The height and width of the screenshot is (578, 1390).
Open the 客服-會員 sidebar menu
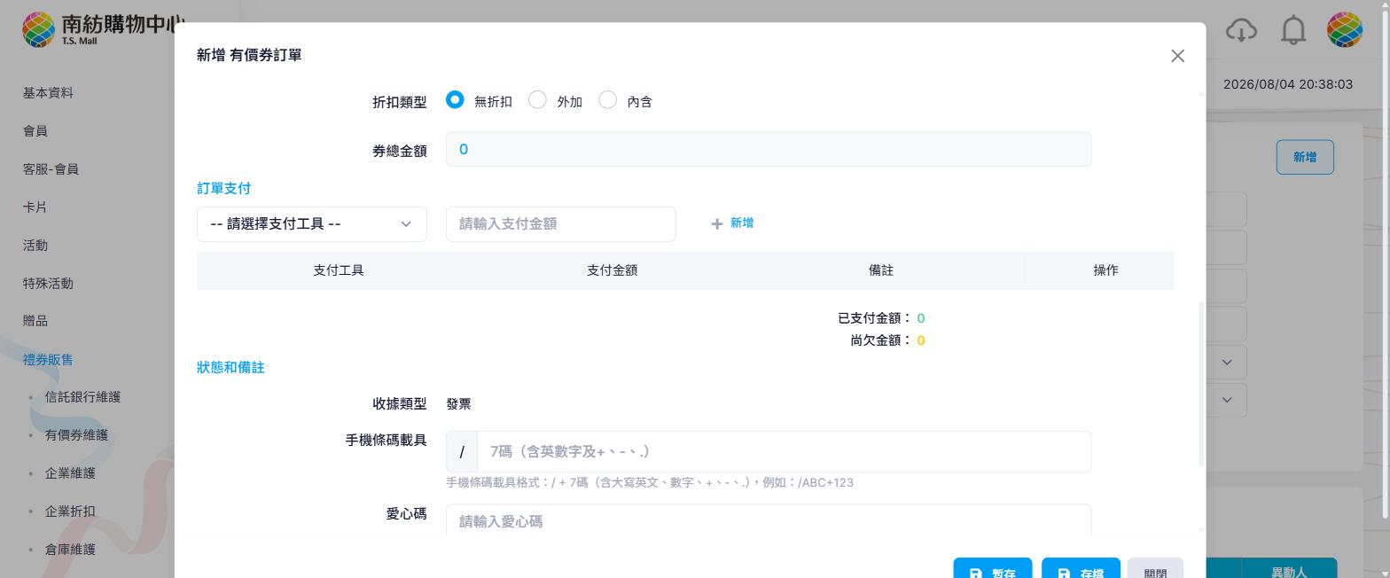pos(51,169)
